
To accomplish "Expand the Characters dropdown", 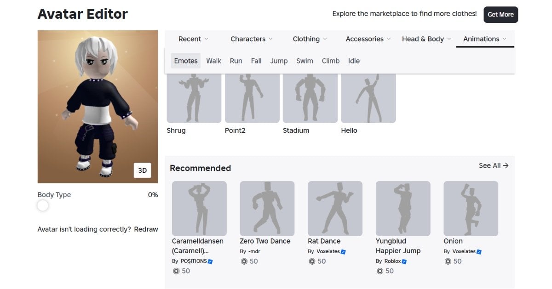I will 252,39.
